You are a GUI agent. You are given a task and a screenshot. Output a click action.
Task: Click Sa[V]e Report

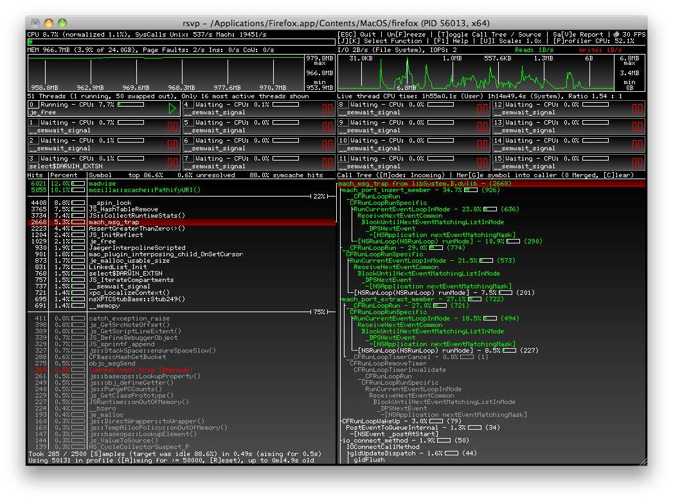tap(578, 34)
